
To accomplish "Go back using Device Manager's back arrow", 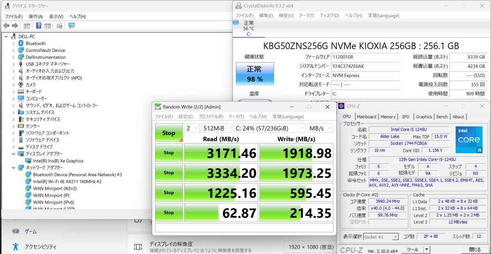I will [7, 26].
